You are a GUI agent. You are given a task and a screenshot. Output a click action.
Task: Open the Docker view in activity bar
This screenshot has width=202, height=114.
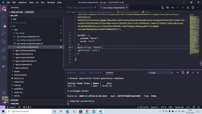pyautogui.click(x=4, y=66)
